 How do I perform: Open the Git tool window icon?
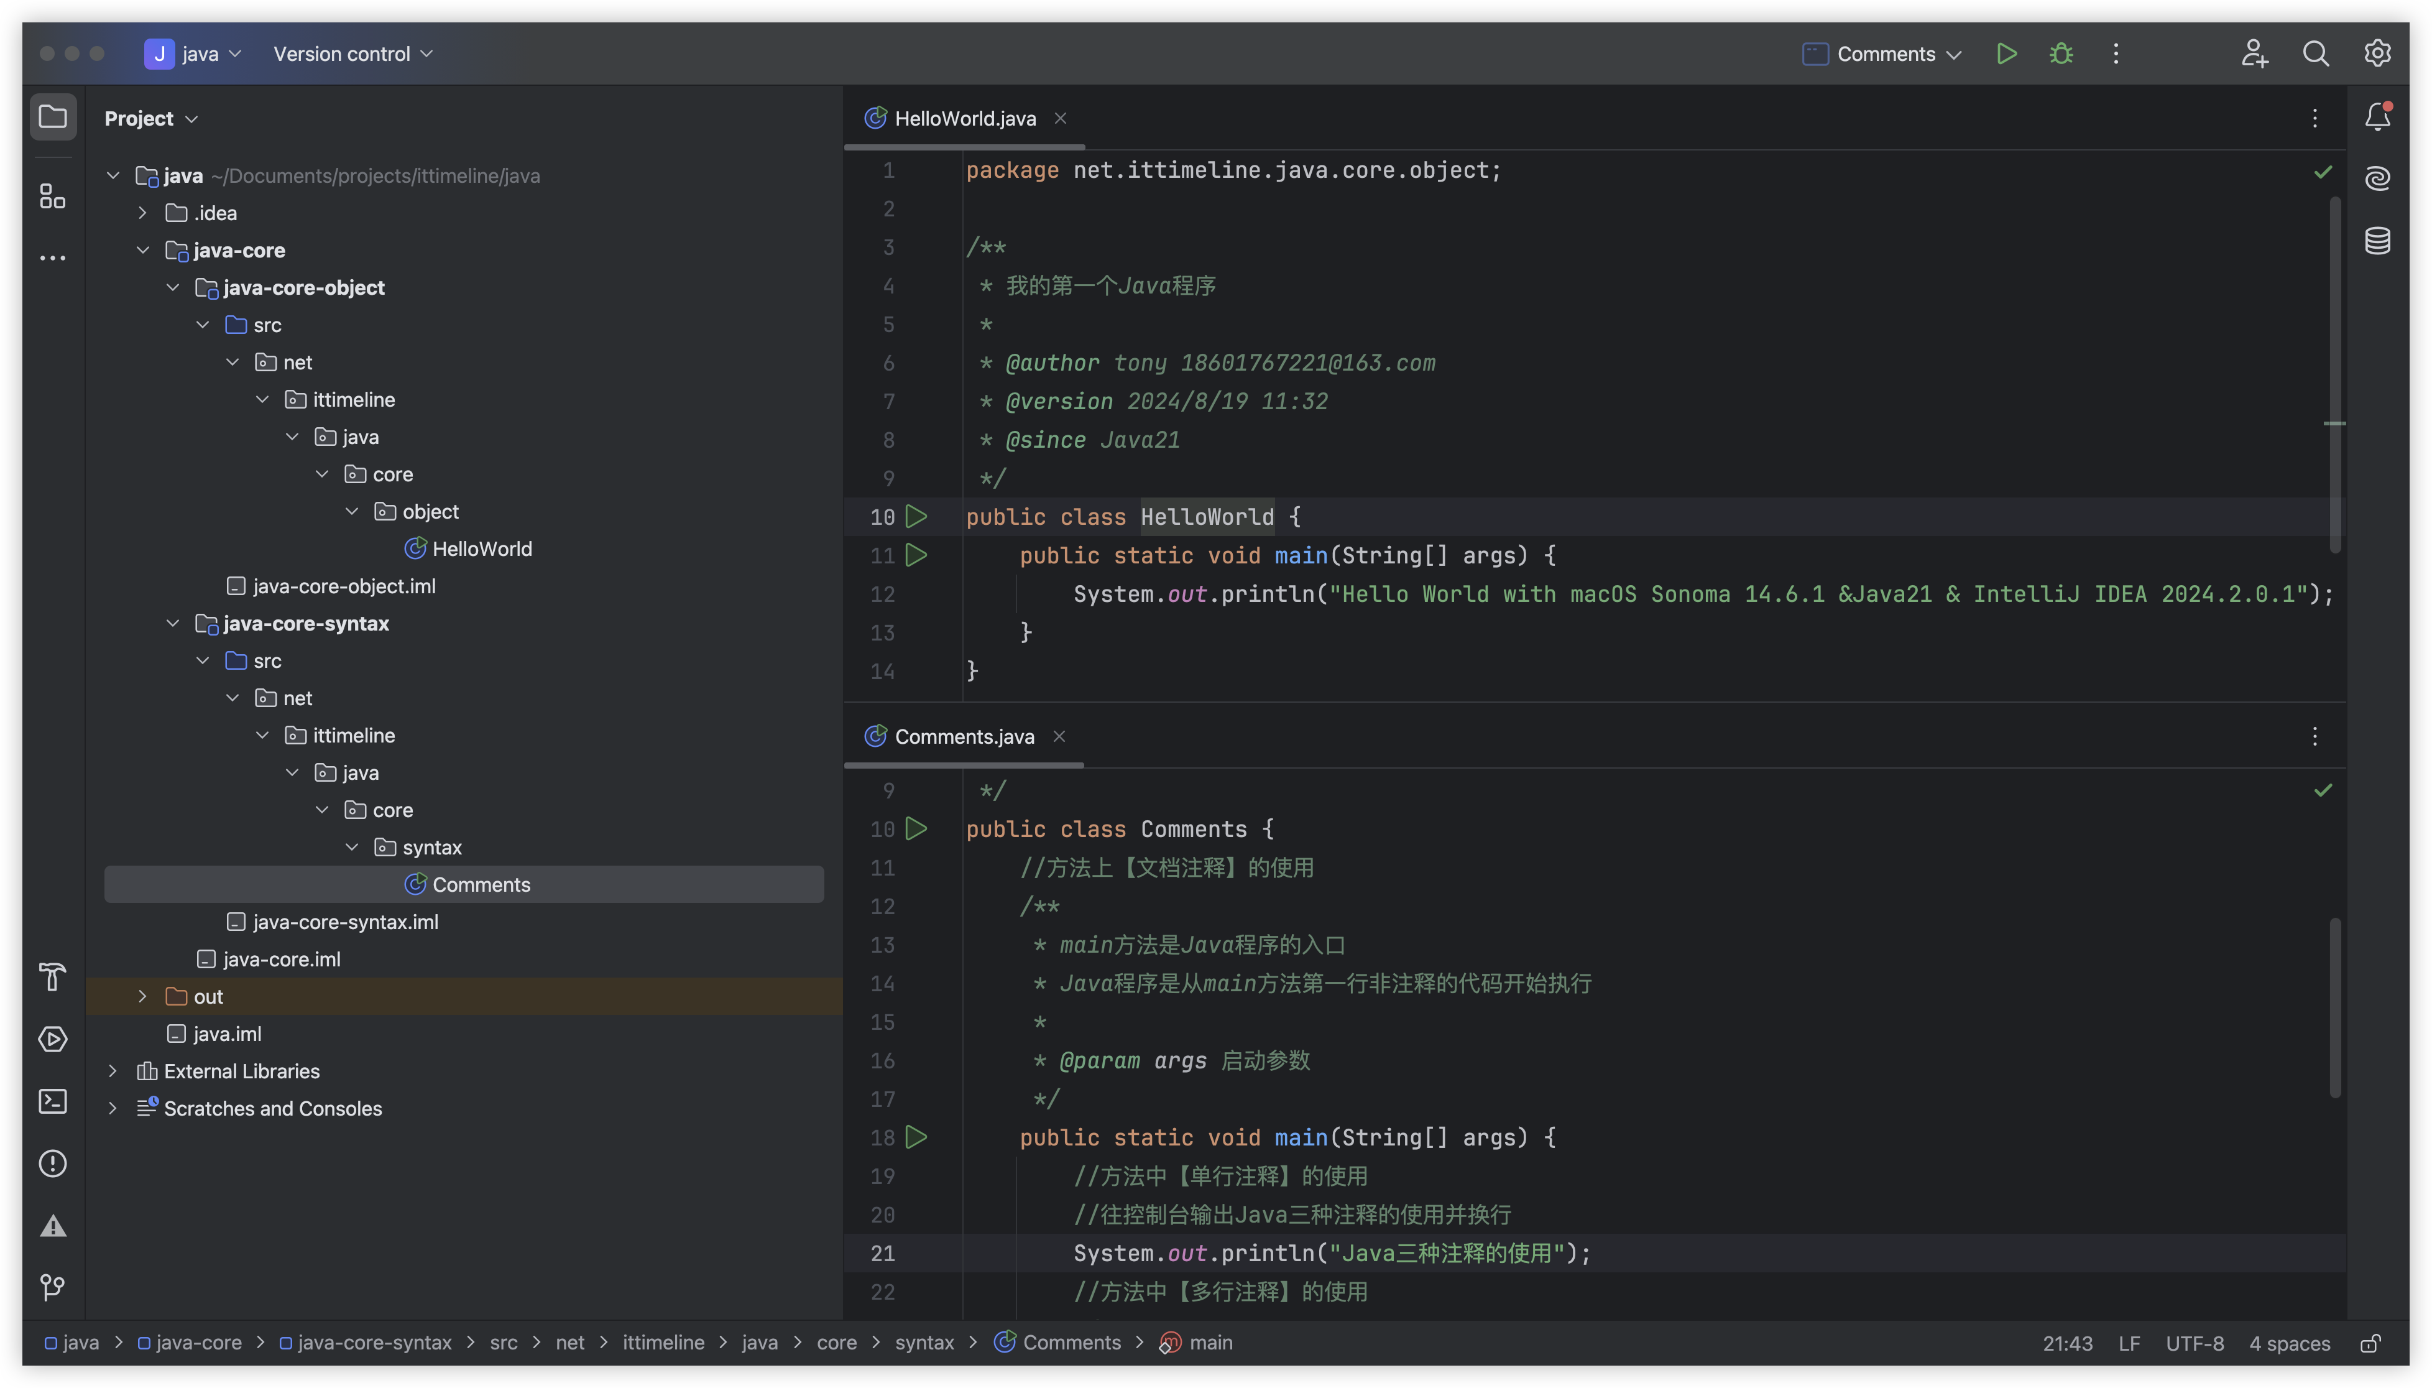tap(52, 1287)
